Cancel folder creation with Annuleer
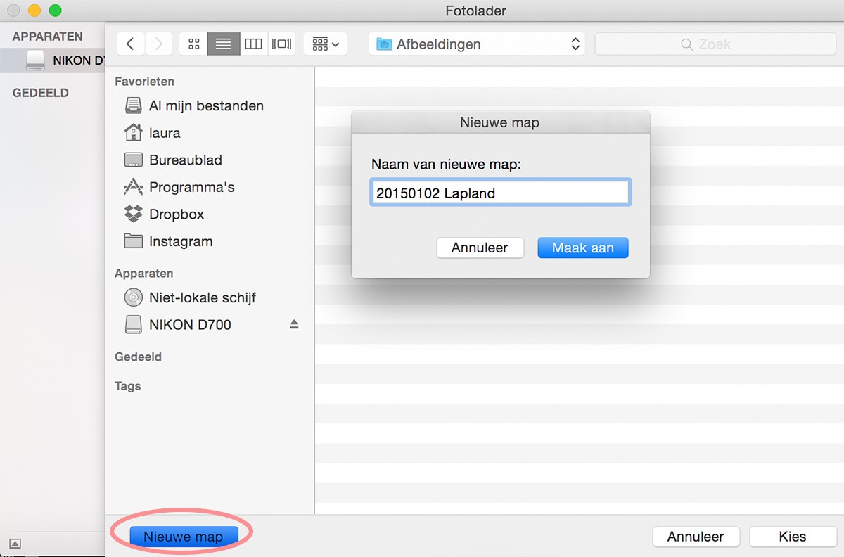844x557 pixels. coord(480,248)
